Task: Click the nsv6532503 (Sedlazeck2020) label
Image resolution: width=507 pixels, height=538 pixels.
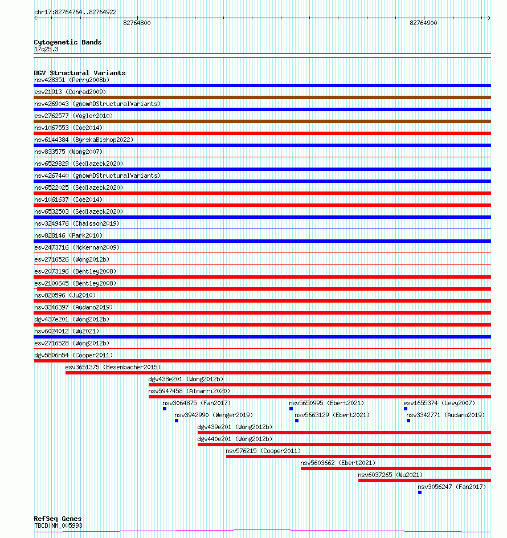Action: click(79, 211)
